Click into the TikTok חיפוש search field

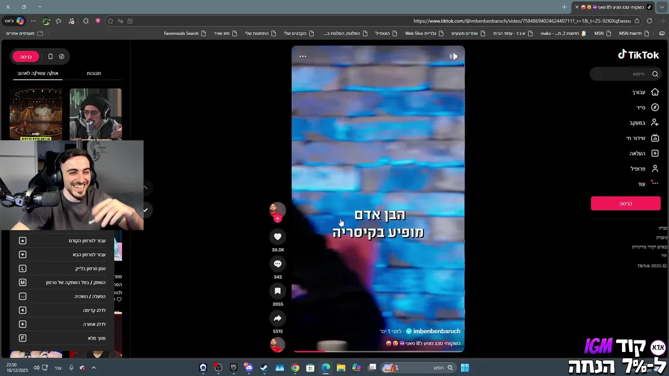click(x=626, y=74)
